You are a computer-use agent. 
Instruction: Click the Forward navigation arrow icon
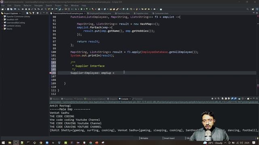(x=154, y=9)
